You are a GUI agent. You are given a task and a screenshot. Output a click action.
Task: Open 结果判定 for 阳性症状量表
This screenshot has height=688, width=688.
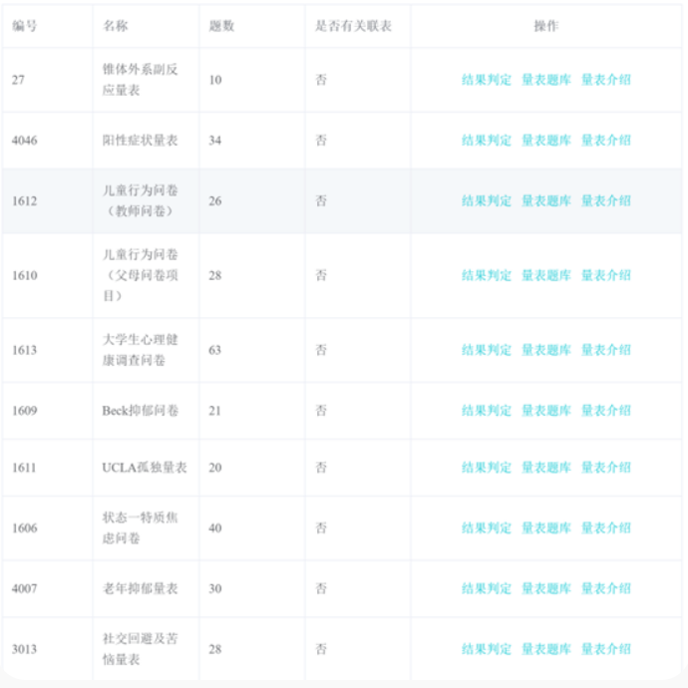[486, 141]
